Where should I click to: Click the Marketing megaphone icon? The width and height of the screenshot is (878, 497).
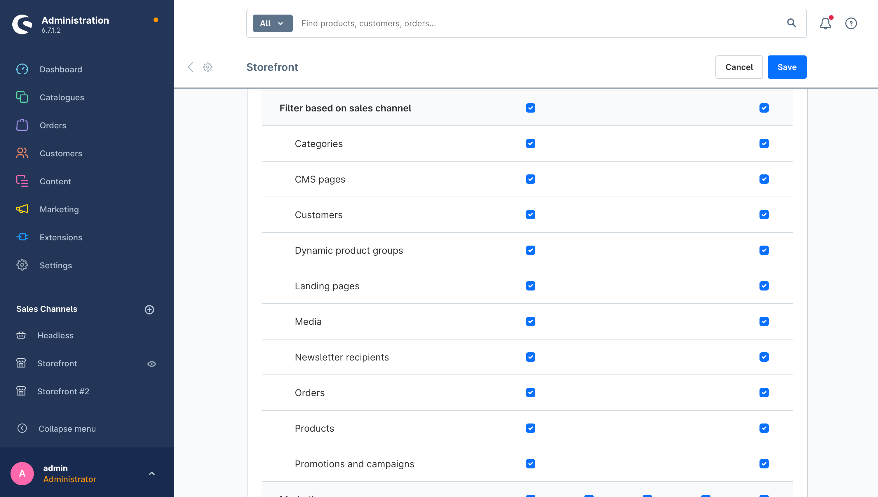(x=22, y=209)
